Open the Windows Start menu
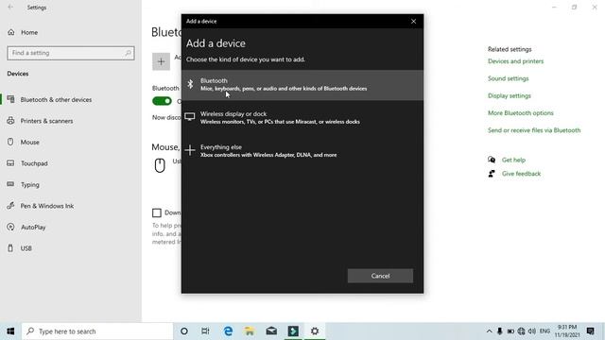Viewport: 605px width, 340px height. 10,331
